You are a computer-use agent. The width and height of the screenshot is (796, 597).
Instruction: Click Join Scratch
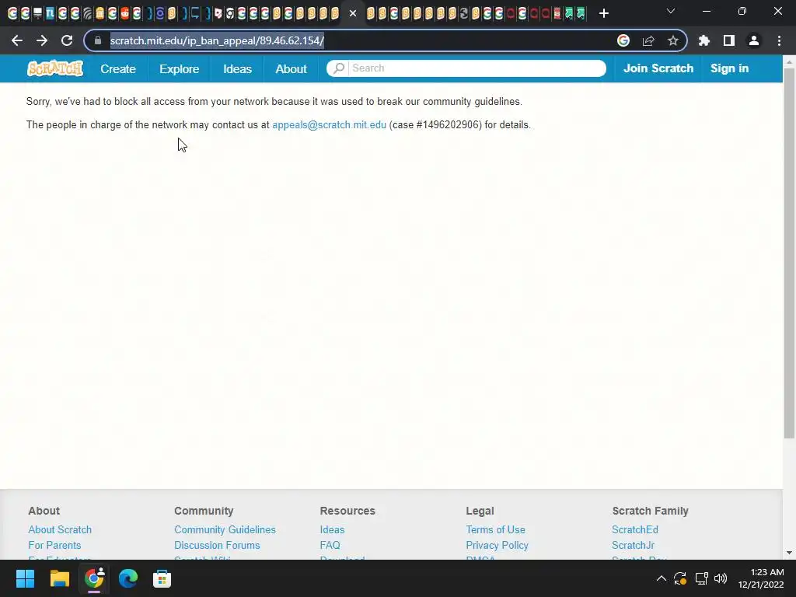coord(658,68)
